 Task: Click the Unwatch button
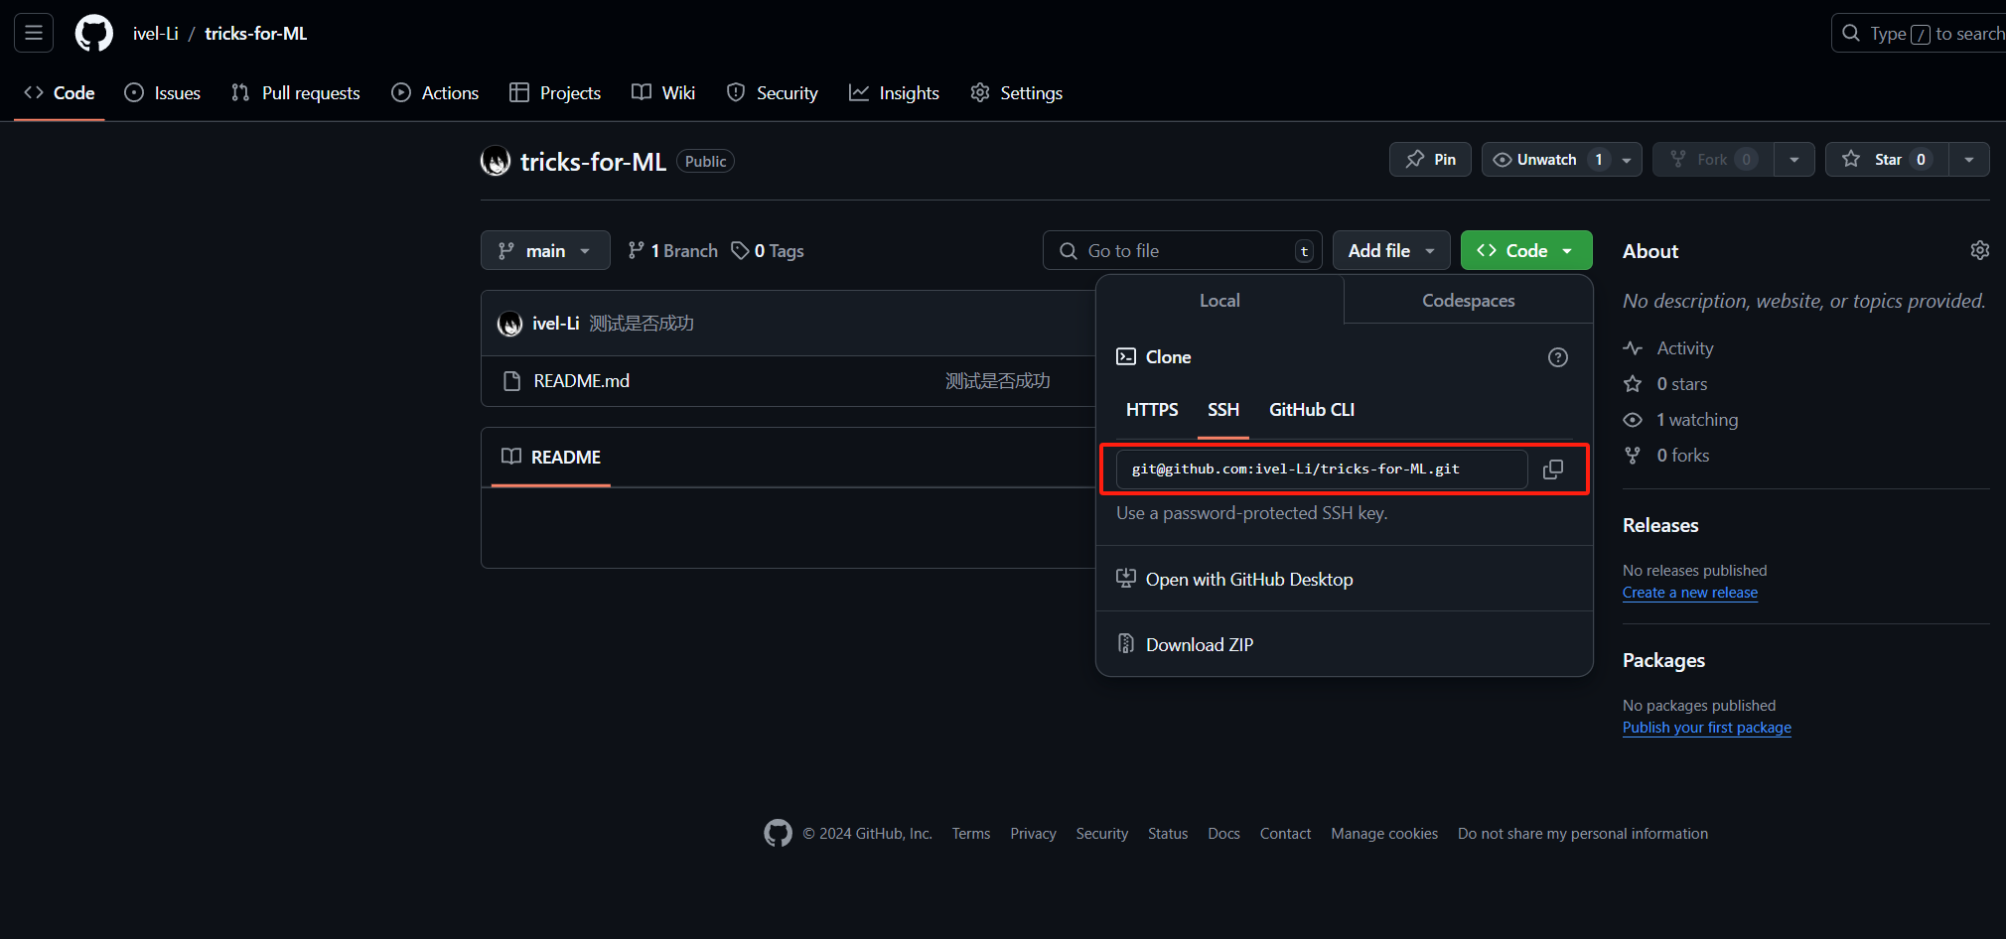pos(1561,160)
